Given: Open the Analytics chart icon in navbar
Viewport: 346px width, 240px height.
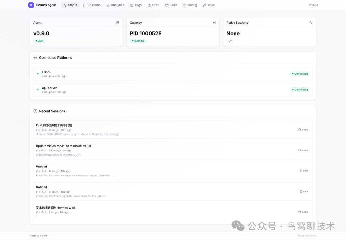Looking at the screenshot, I should 108,5.
